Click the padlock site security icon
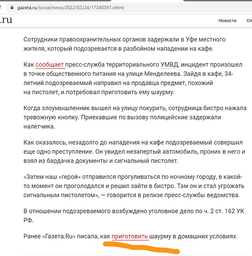This screenshot has height=256, width=252. (12, 8)
